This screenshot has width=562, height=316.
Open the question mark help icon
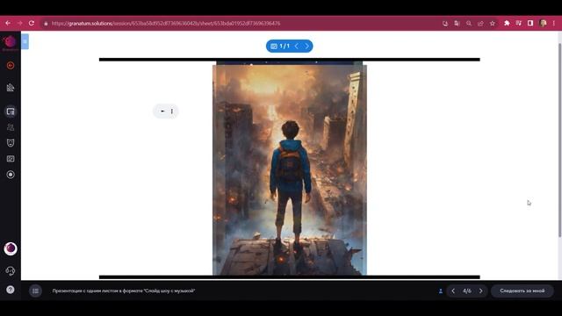[x=11, y=290]
